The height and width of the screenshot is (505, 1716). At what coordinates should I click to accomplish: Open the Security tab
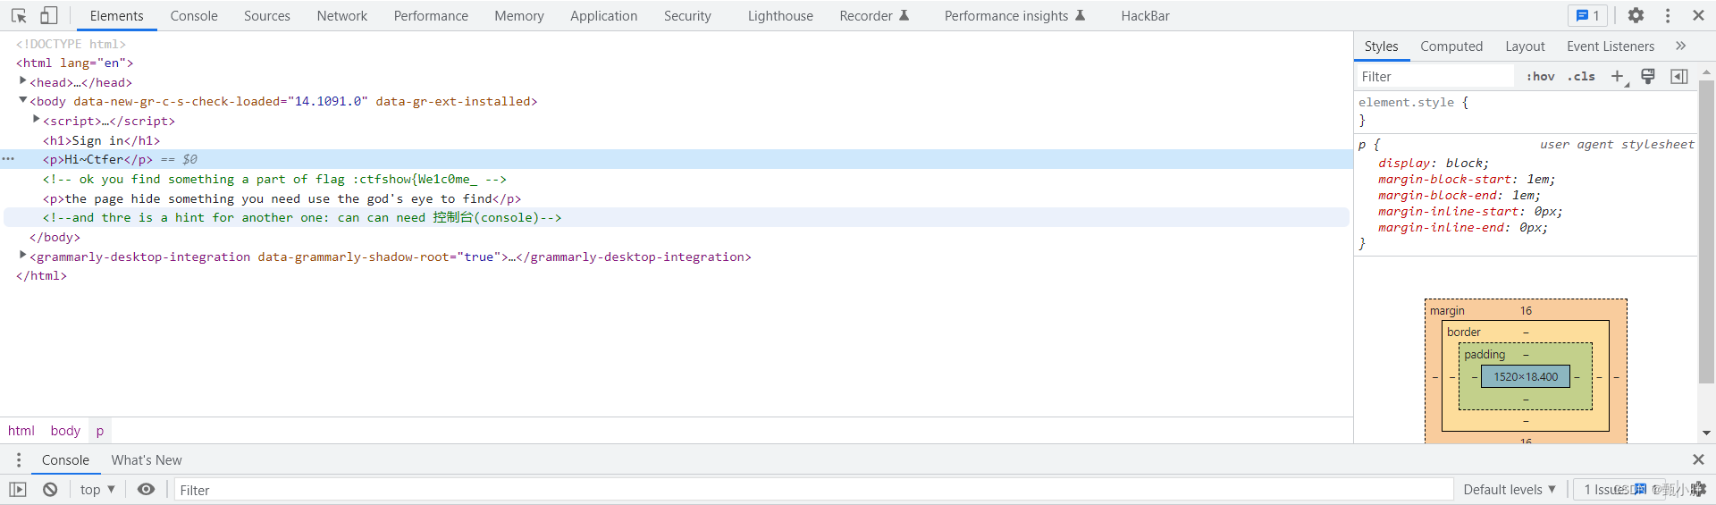point(687,16)
